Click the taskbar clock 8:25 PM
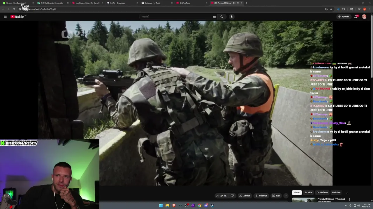 [367, 206]
